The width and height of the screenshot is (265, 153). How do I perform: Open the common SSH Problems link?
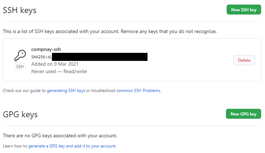139,91
